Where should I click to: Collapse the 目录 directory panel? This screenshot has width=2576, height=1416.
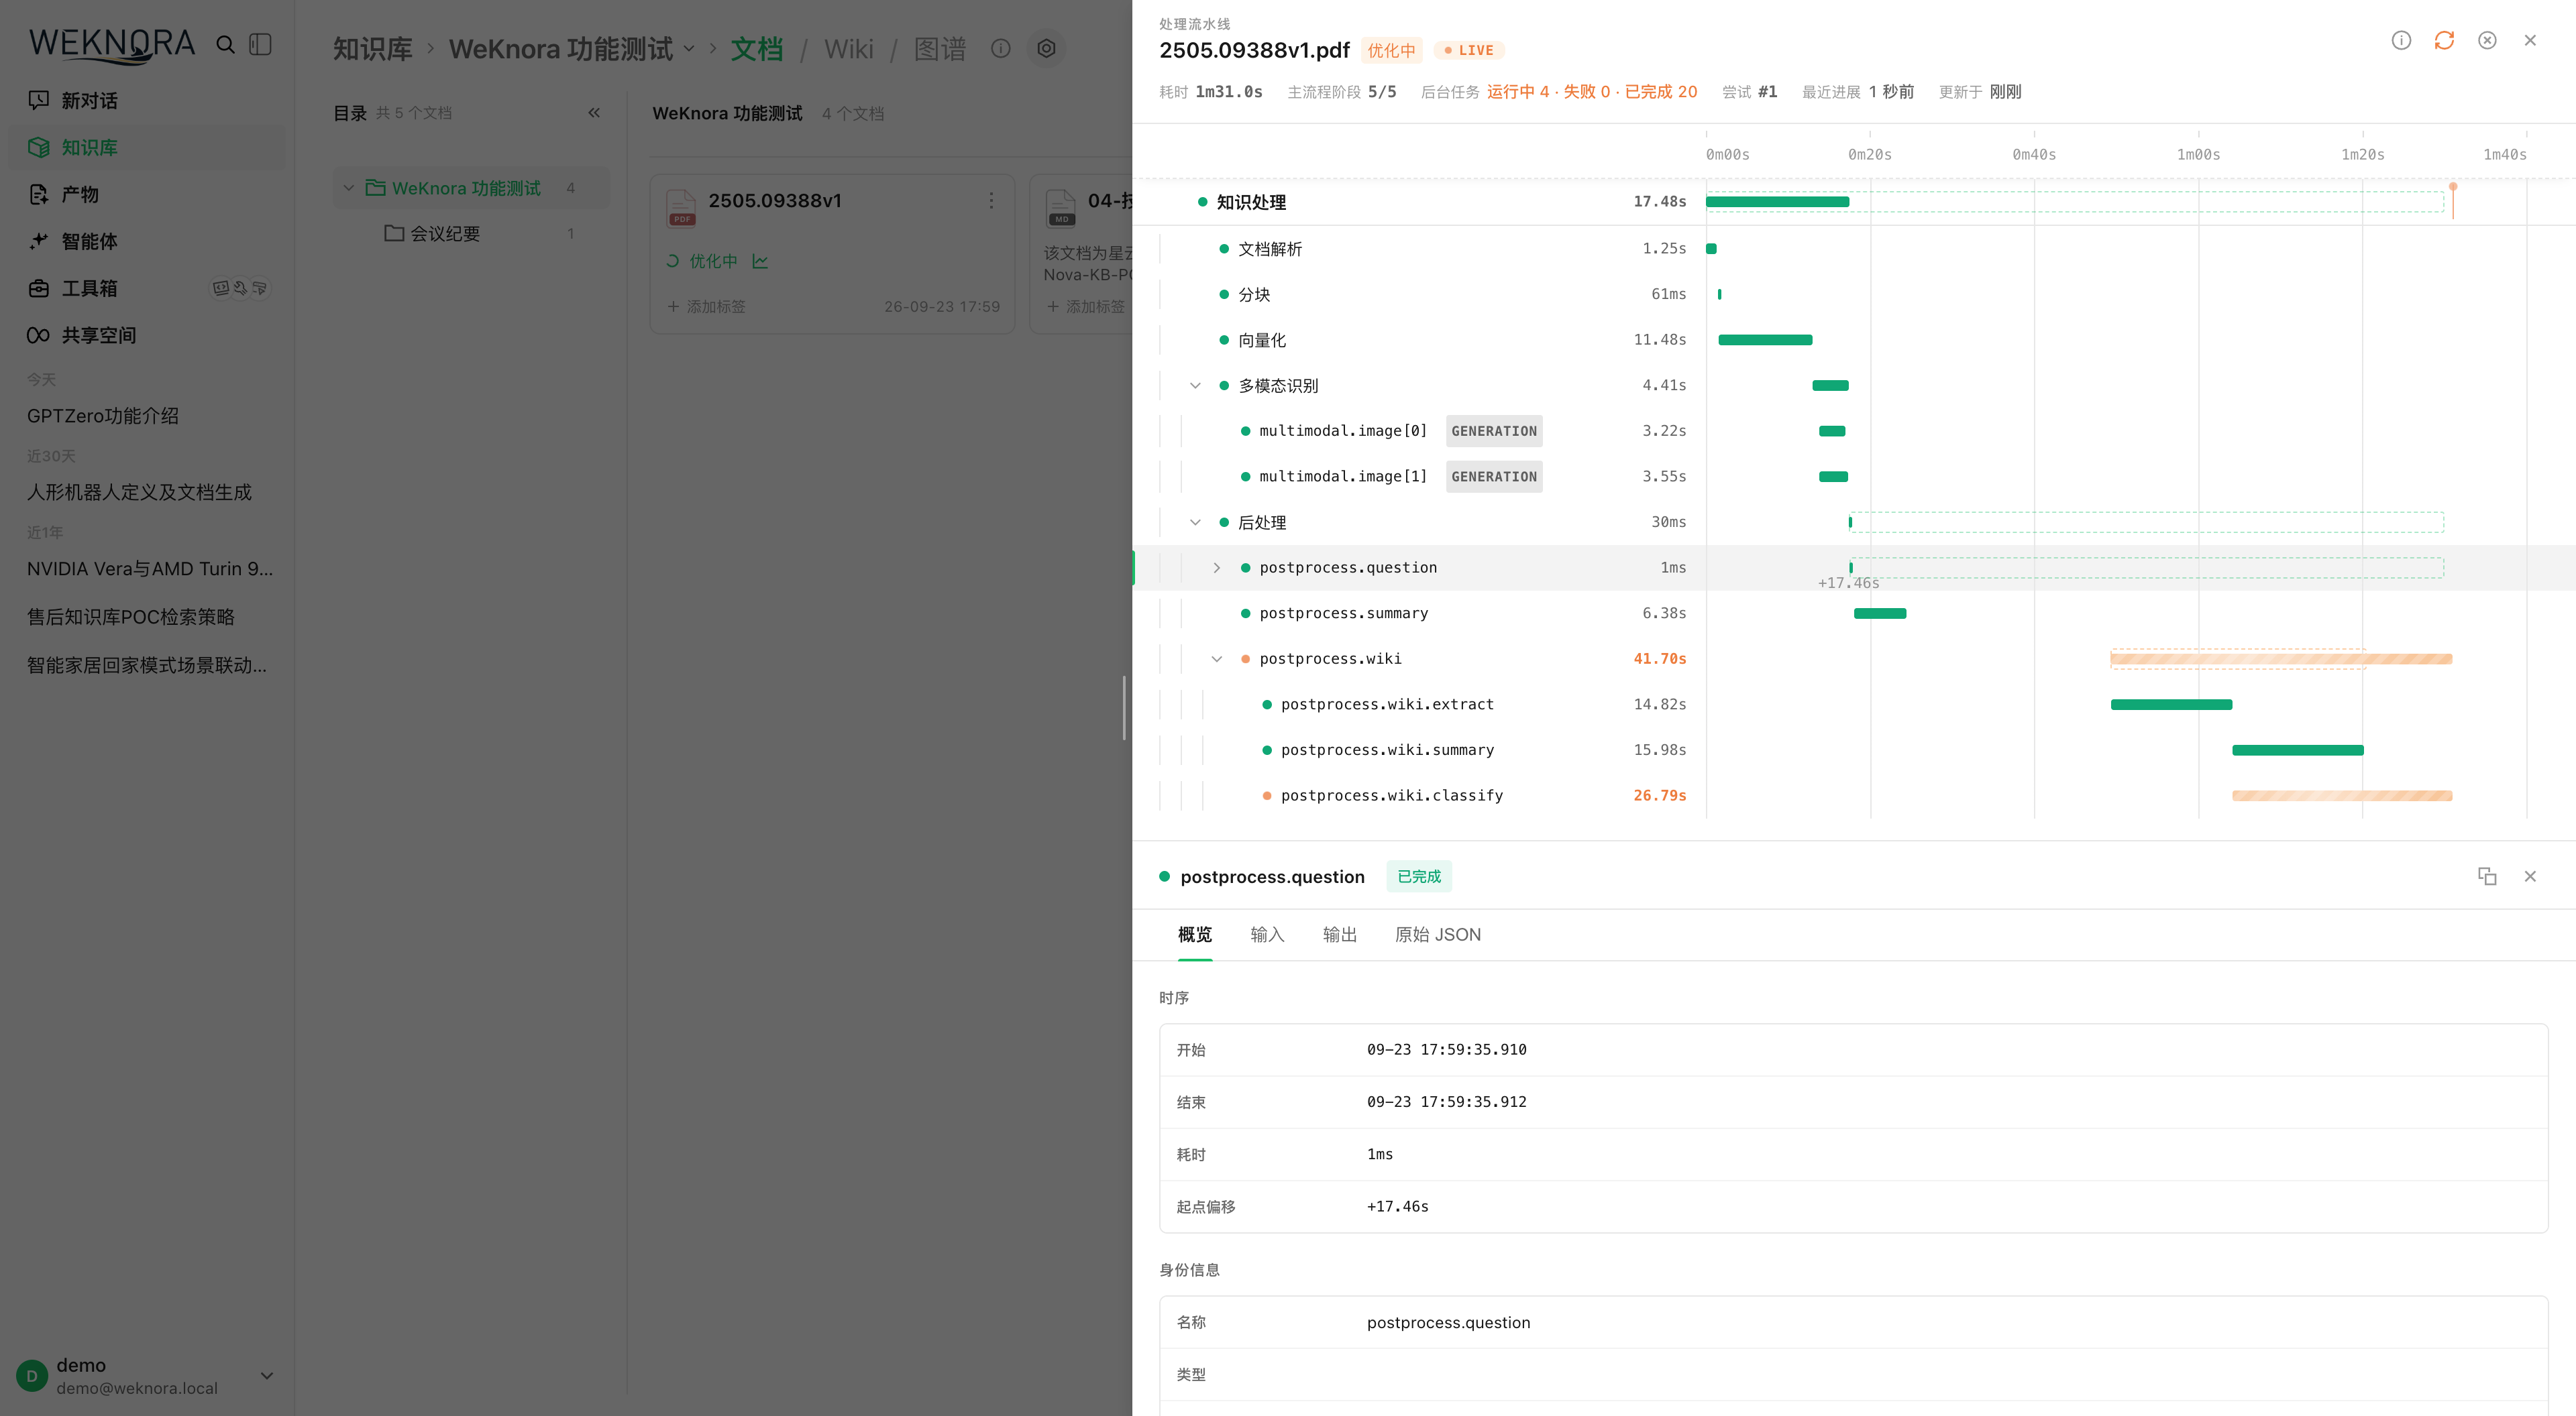pos(594,113)
